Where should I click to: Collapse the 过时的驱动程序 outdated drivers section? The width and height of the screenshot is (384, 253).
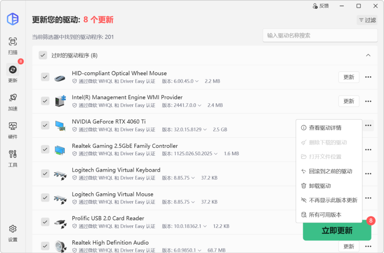pos(368,55)
